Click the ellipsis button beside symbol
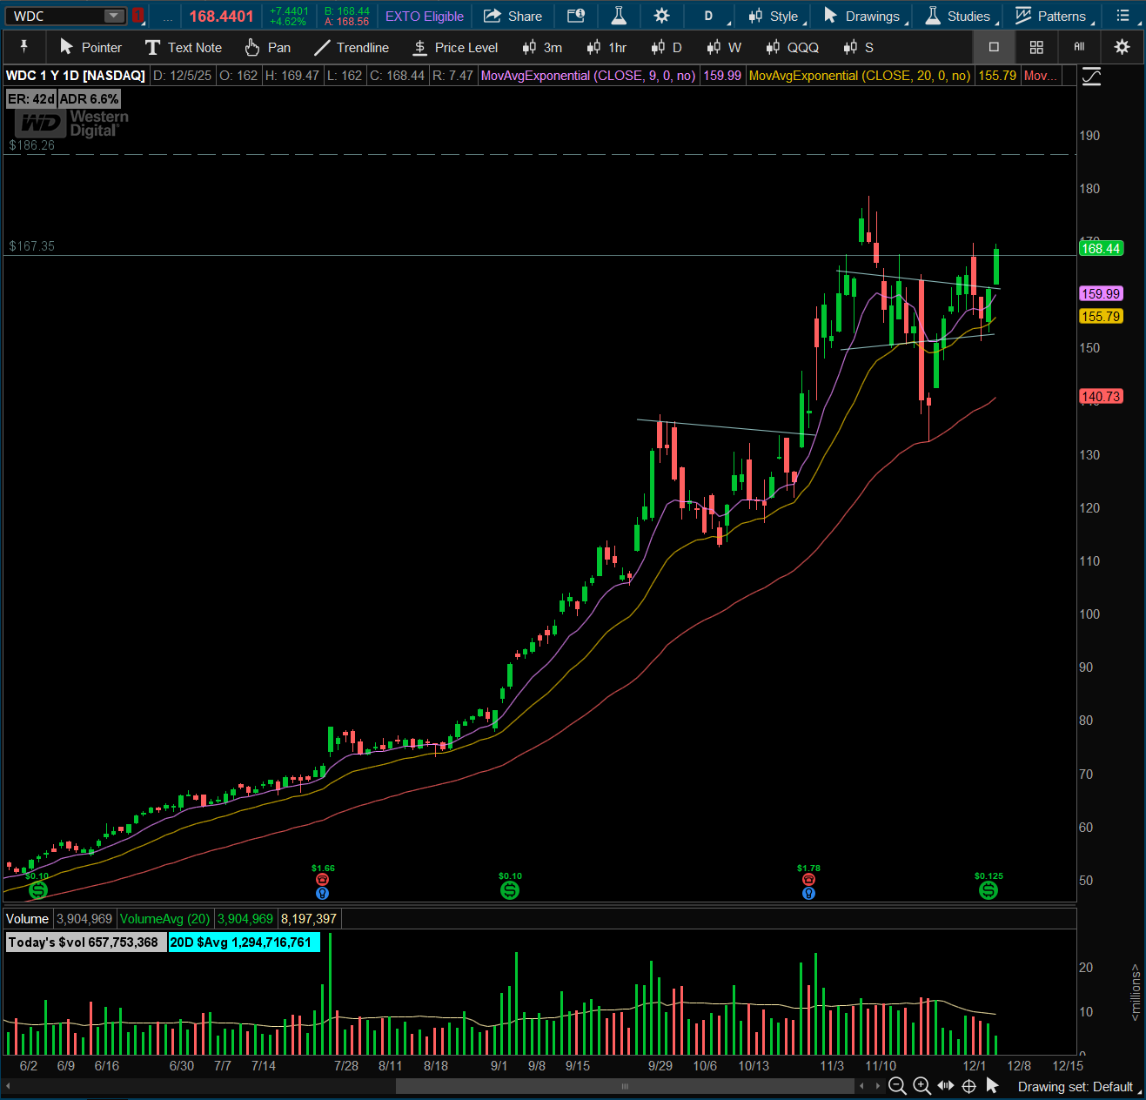 168,16
